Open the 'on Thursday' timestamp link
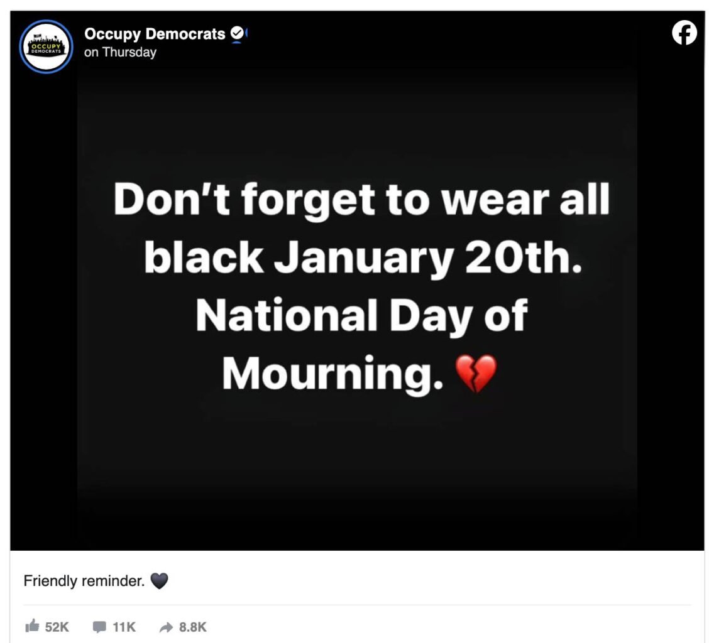Screen dimensions: 714x643 click(x=120, y=52)
